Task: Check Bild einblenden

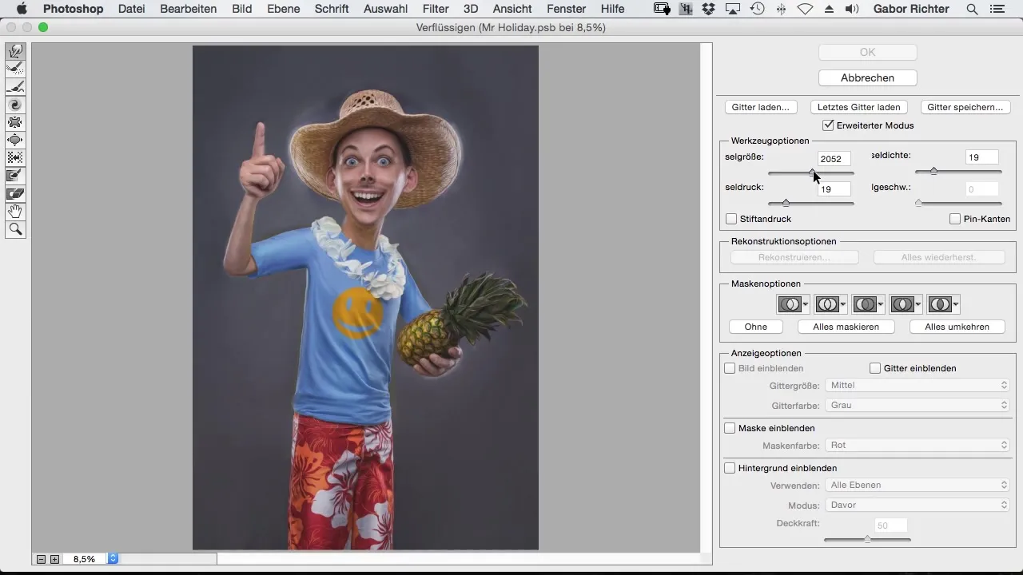Action: (x=730, y=368)
